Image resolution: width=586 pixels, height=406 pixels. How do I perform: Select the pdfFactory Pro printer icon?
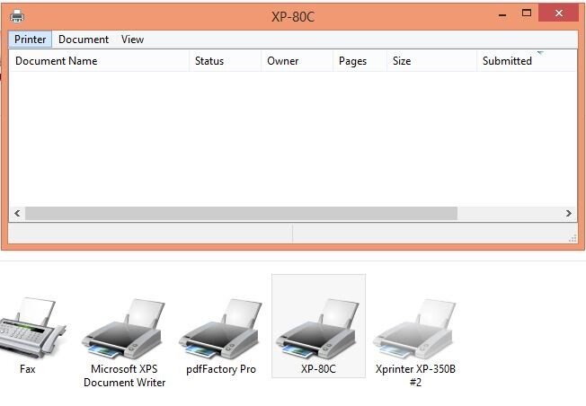click(x=221, y=329)
